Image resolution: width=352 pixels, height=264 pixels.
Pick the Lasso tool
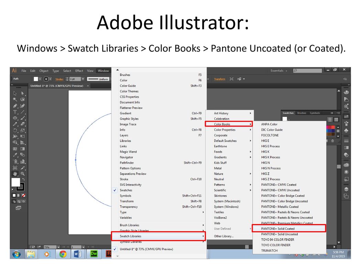[23, 99]
